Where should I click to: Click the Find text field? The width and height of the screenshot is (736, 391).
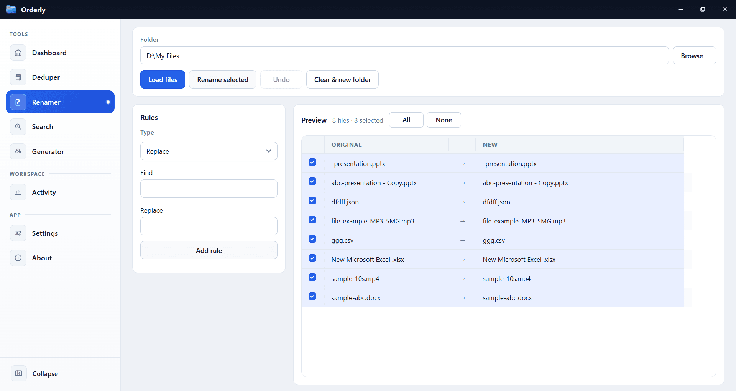coord(209,189)
